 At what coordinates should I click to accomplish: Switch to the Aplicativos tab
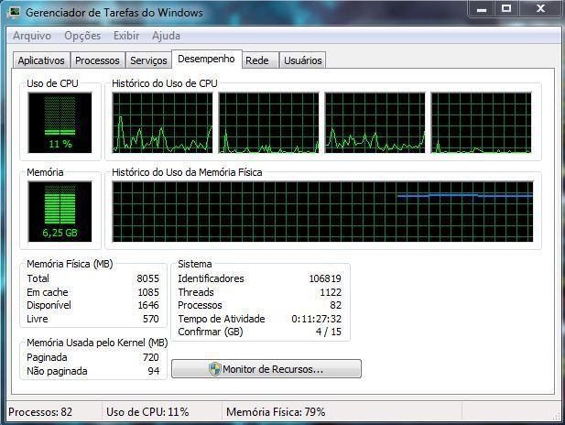[41, 60]
